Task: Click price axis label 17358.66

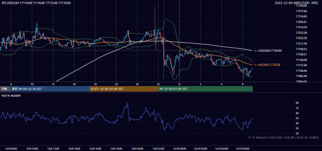Action: tap(301, 6)
